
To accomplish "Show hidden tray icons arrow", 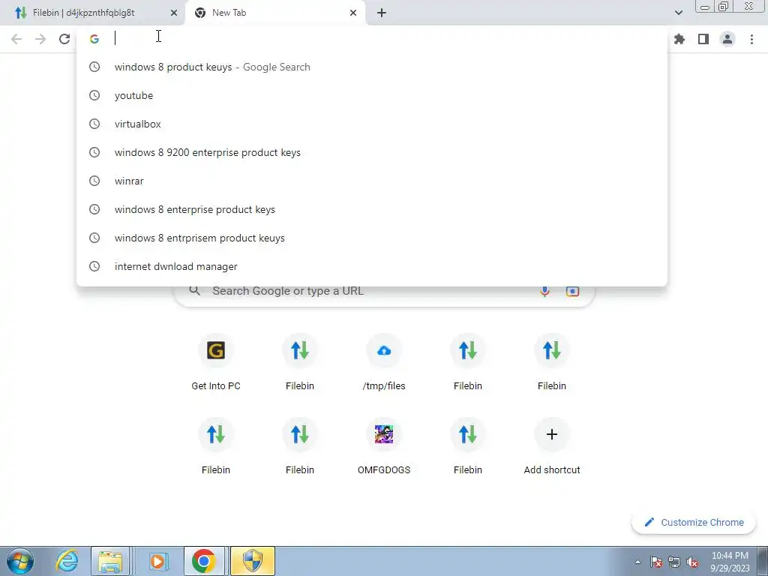I will pyautogui.click(x=637, y=562).
